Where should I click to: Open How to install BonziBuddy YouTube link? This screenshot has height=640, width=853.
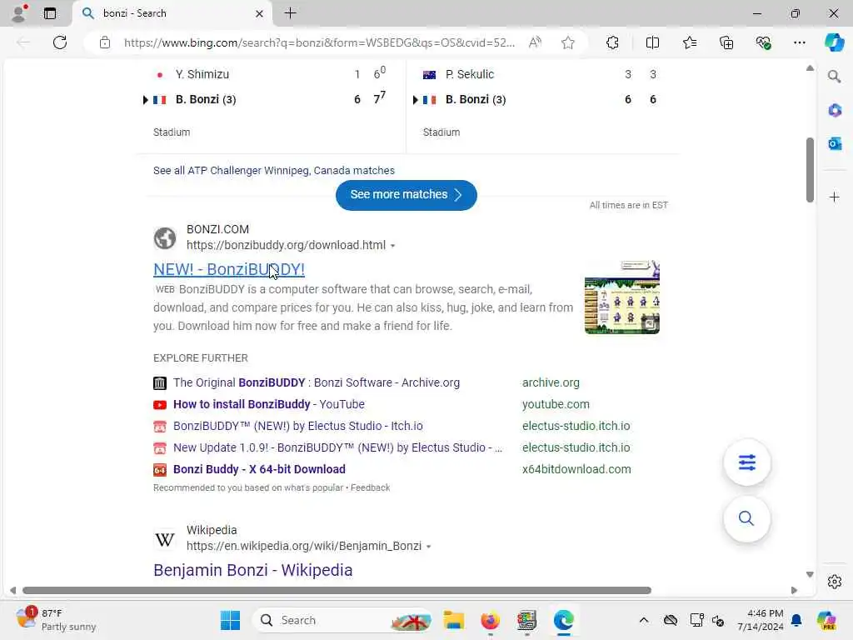coord(269,404)
